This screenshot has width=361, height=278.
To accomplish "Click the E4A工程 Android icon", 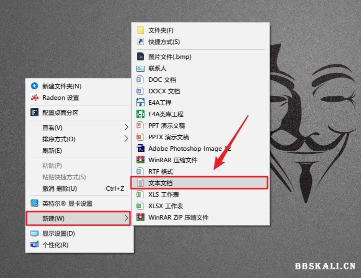I will tap(140, 102).
